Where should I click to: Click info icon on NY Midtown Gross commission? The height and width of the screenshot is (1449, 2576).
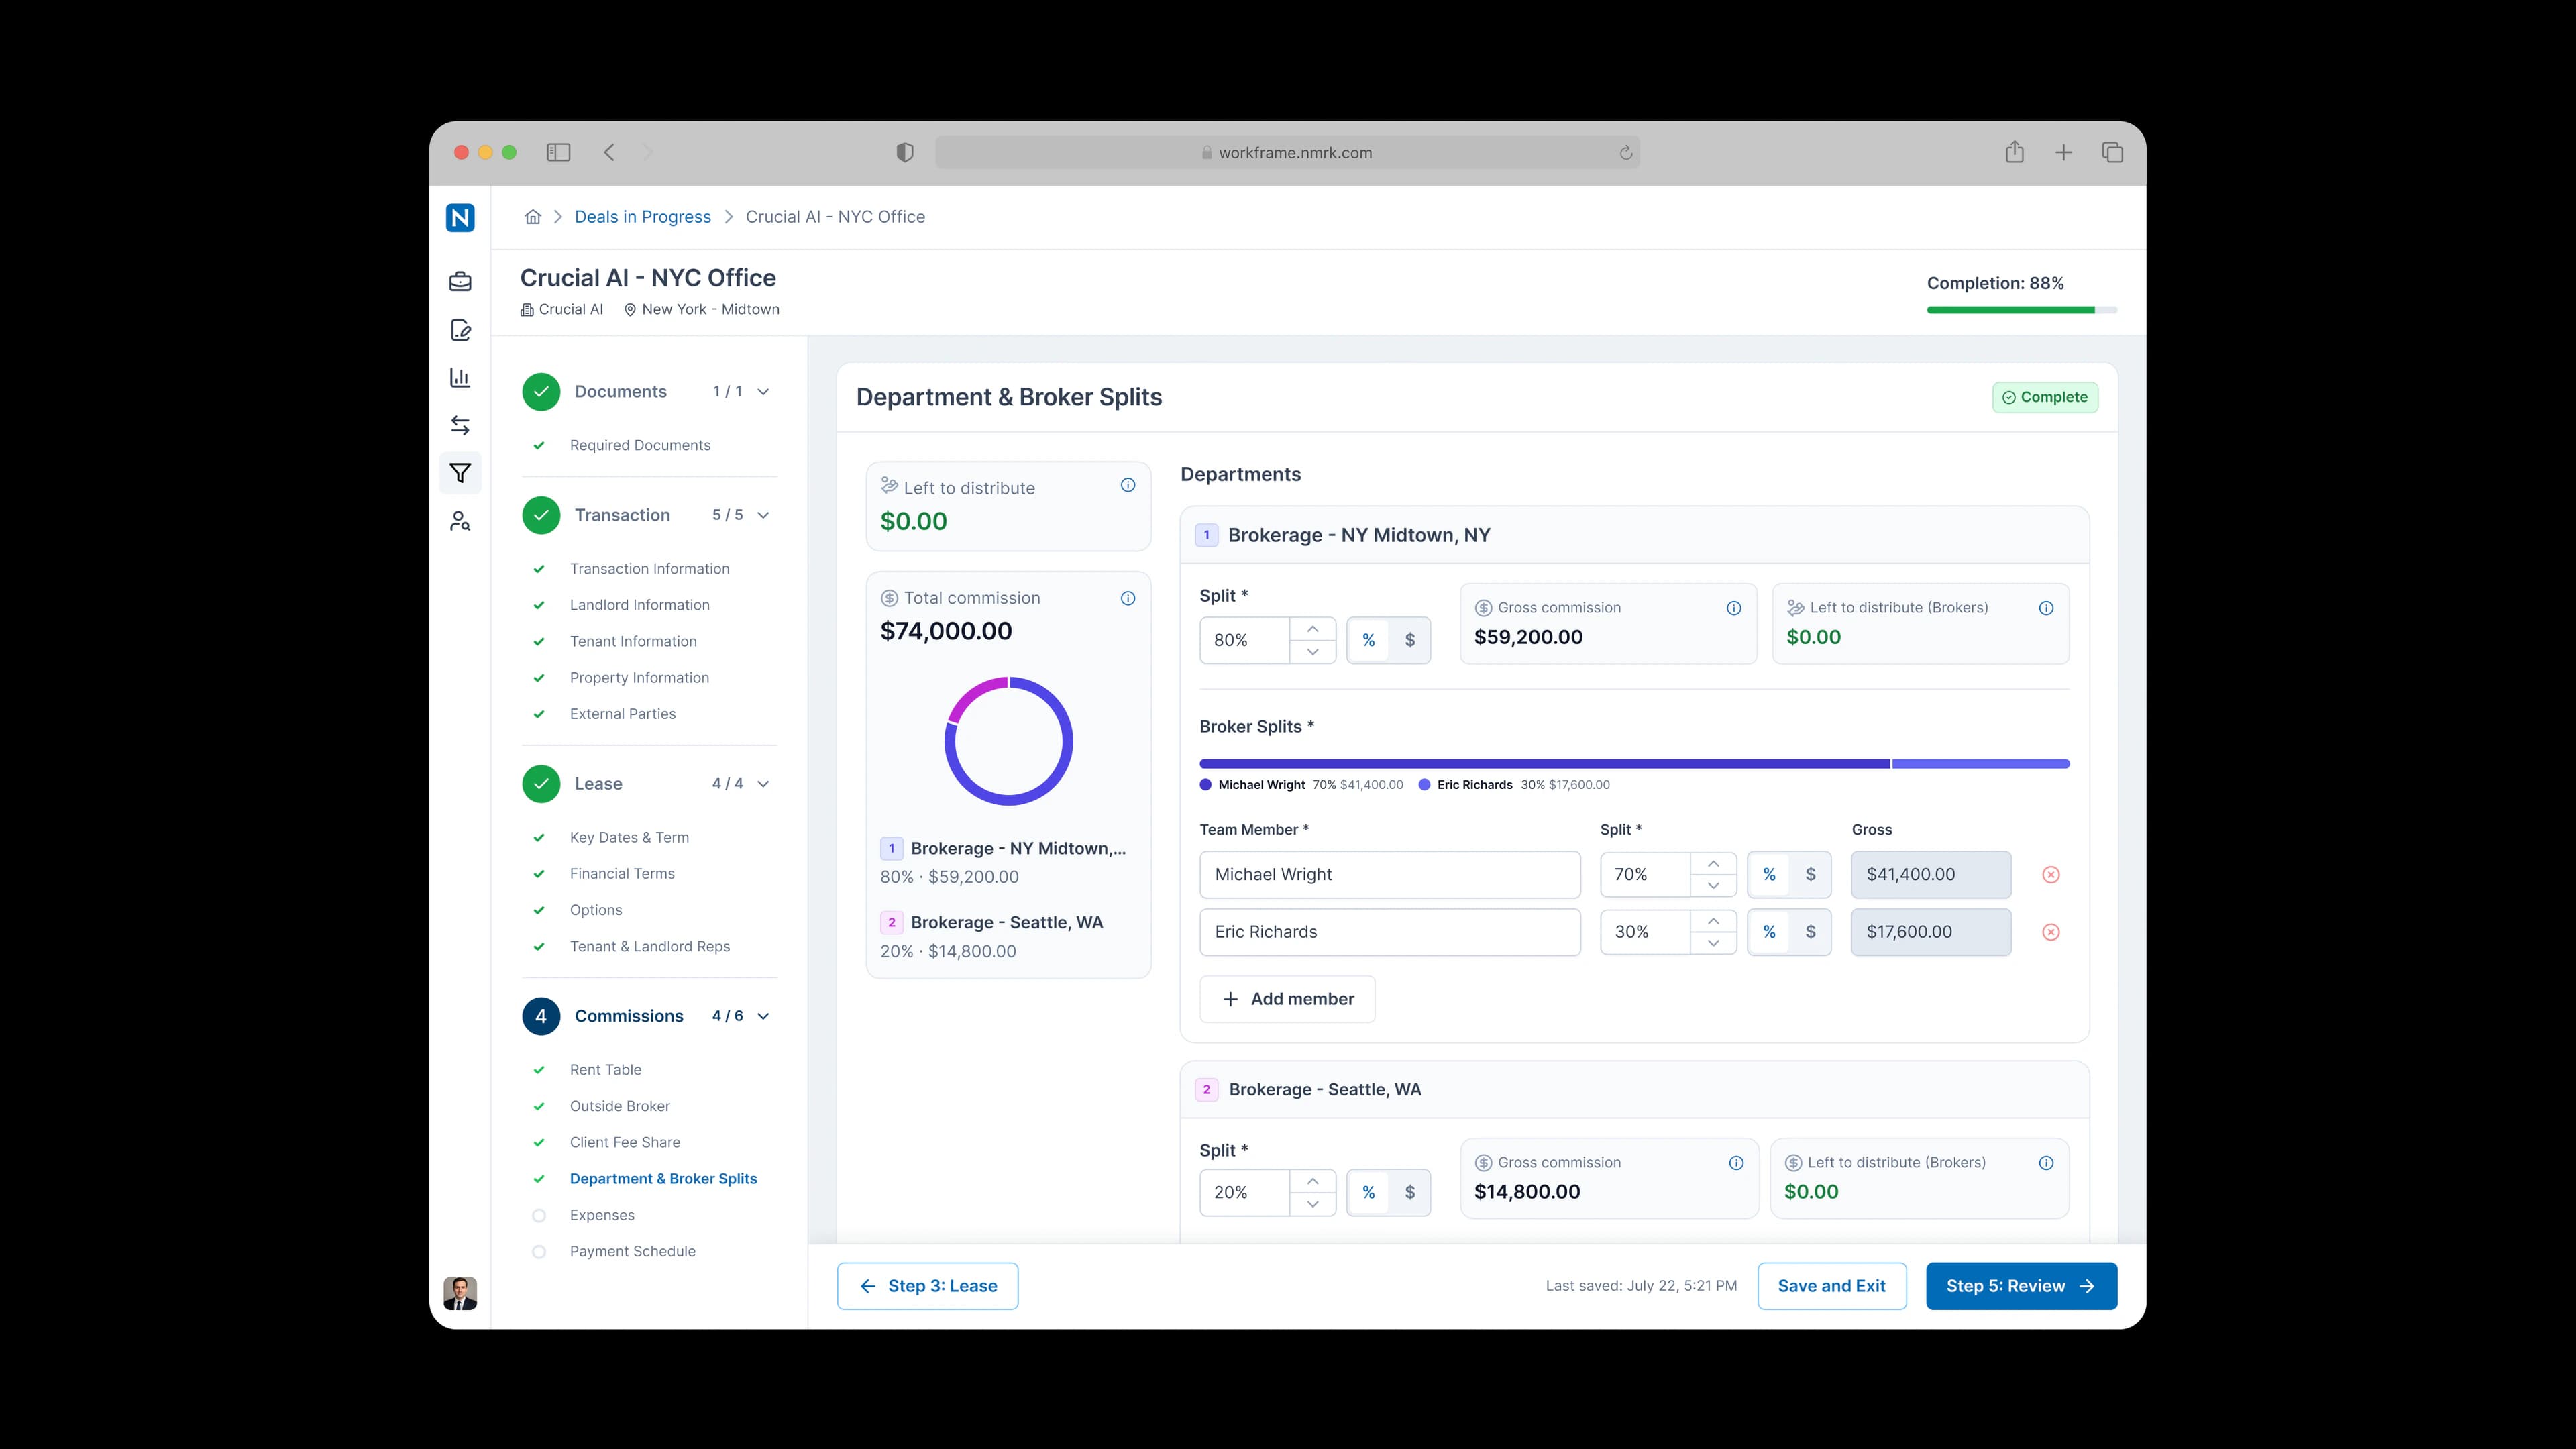(x=1734, y=608)
